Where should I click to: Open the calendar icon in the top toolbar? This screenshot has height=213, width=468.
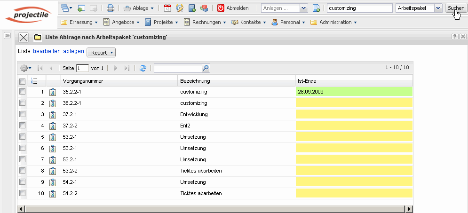click(x=167, y=8)
